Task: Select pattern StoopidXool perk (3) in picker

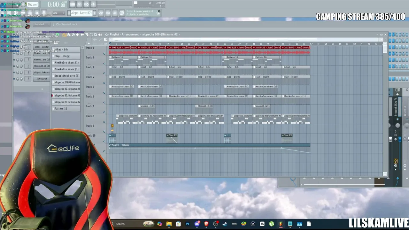Action: 66,76
